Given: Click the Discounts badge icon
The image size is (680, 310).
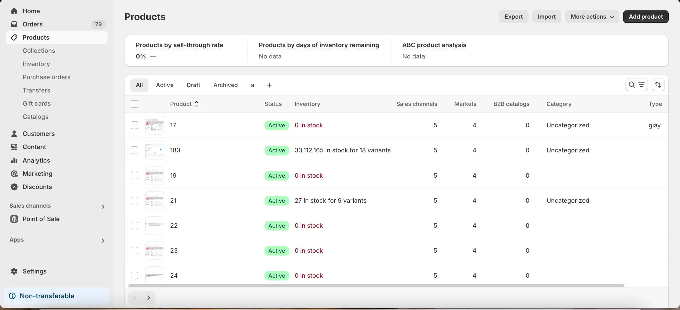Looking at the screenshot, I should tap(14, 187).
